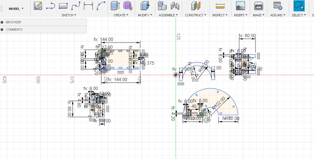Click the Create Form purple icon
314x159 pixels.
pos(128,6)
